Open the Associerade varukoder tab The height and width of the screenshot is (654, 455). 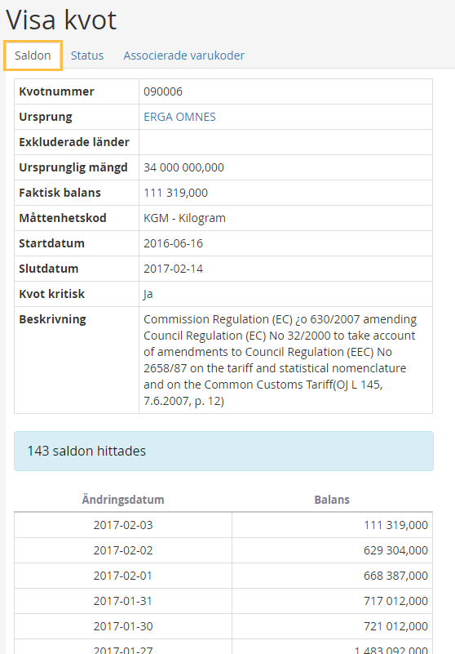click(x=183, y=56)
